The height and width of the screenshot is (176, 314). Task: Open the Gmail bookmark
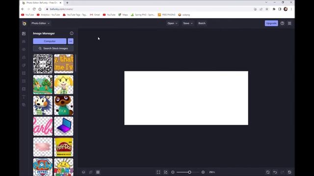click(95, 15)
